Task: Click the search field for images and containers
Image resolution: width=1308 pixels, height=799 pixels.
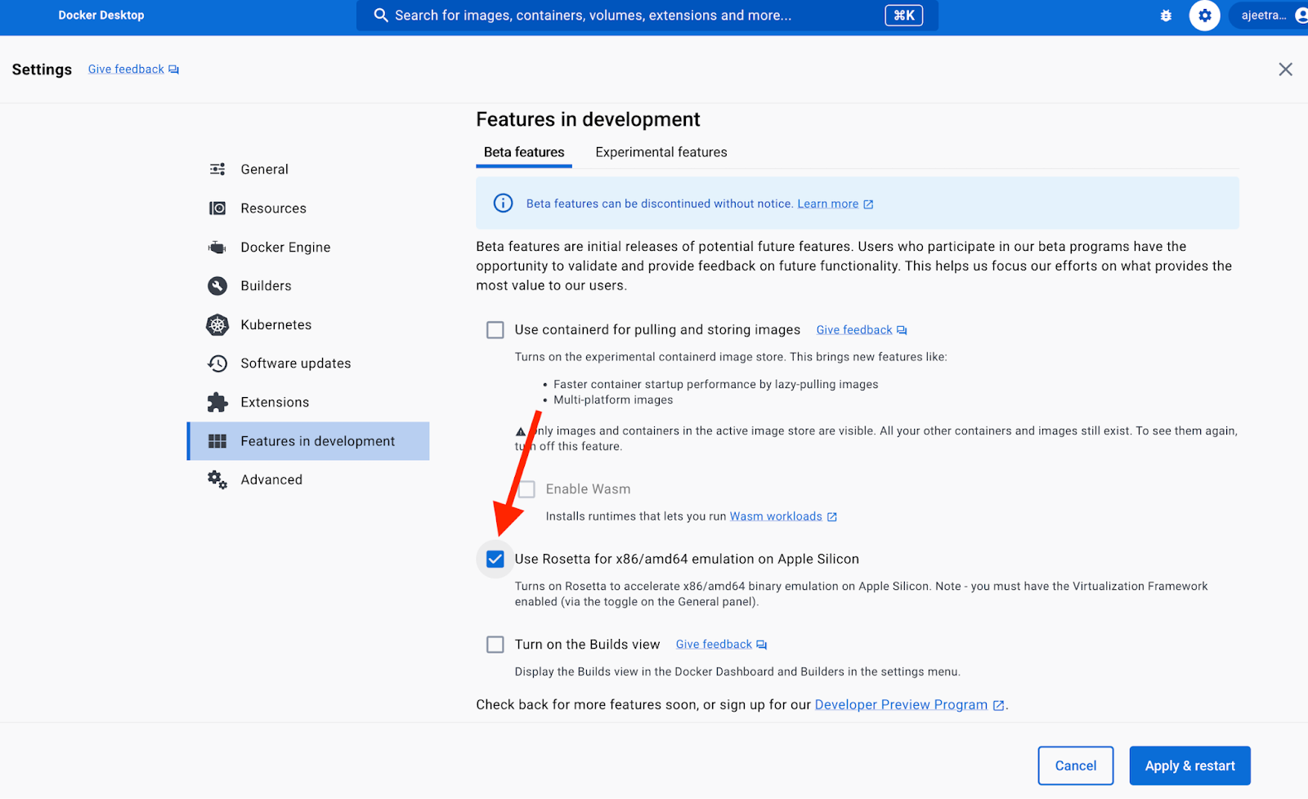Action: 647,16
